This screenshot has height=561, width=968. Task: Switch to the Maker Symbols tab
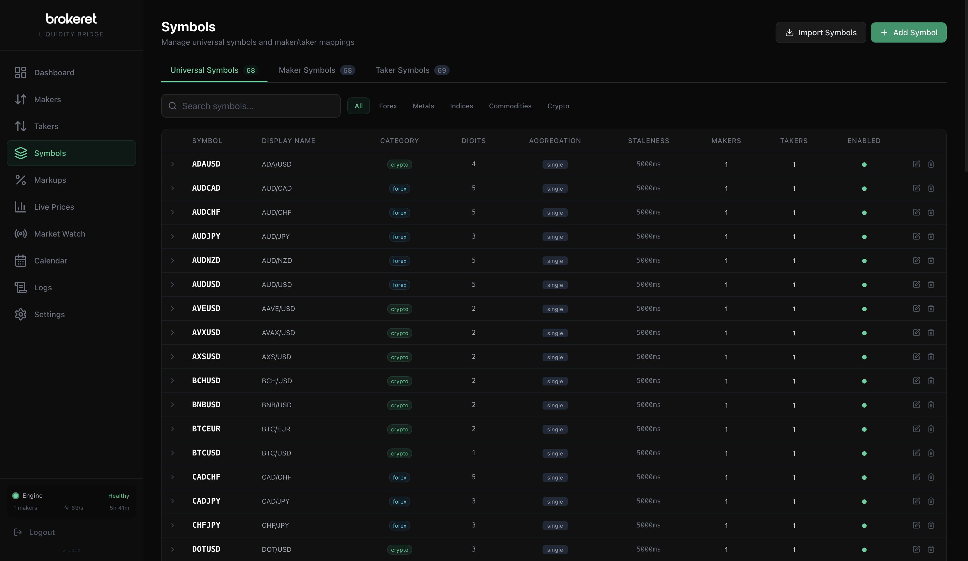click(x=316, y=70)
